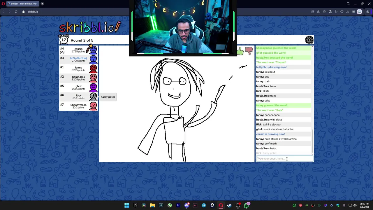
Task: Click the site lock security icon
Action: 24,12
